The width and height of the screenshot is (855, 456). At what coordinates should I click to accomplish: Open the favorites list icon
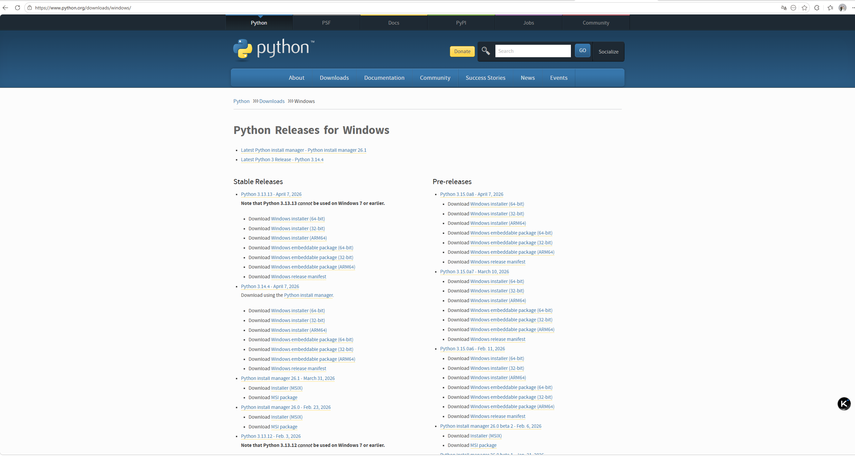(x=830, y=8)
